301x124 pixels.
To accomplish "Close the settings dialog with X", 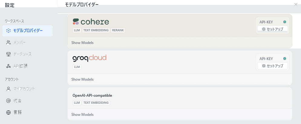I will pyautogui.click(x=296, y=5).
